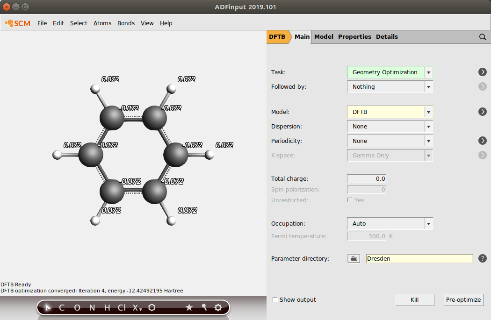This screenshot has height=320, width=491.
Task: Click the bond tool icon
Action: (x=204, y=307)
